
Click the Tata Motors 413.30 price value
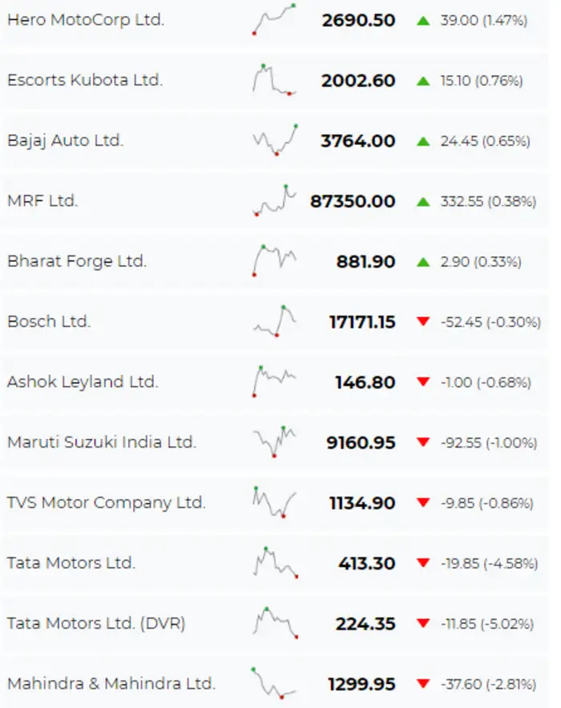(x=366, y=563)
